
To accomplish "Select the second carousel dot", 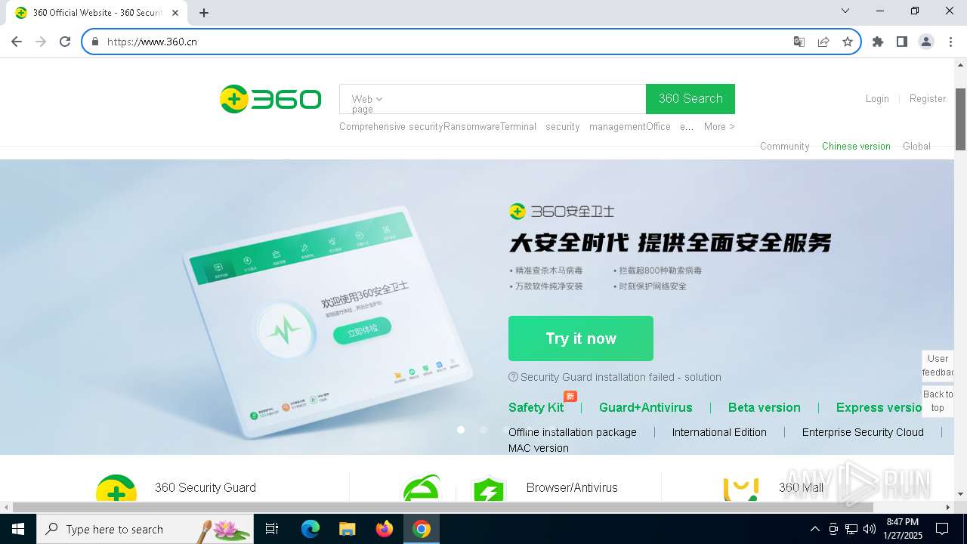I will [483, 430].
